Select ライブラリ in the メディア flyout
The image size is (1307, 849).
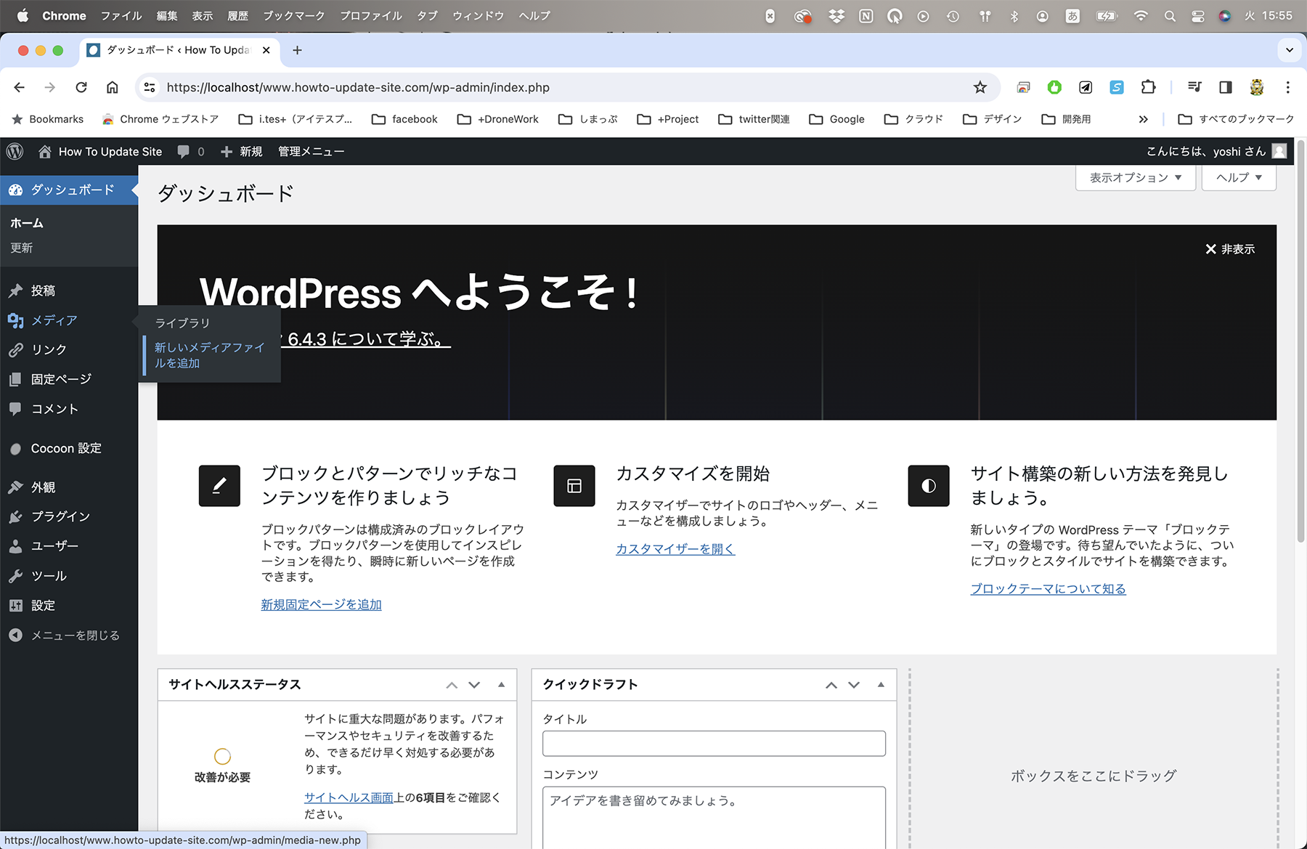(x=182, y=323)
